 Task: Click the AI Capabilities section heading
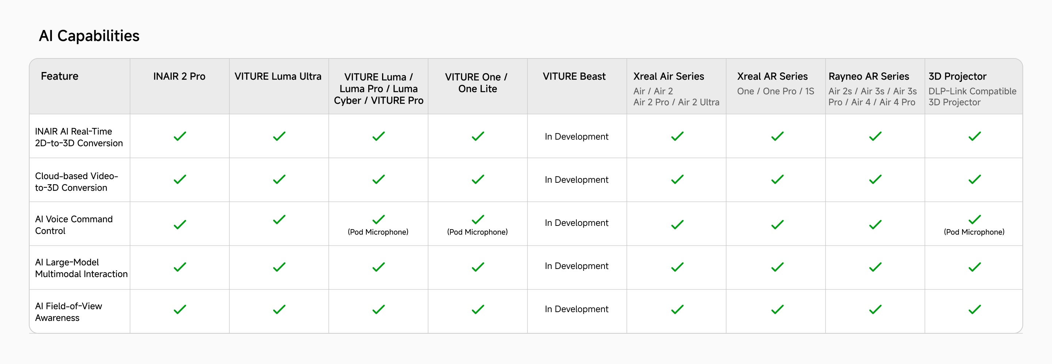pos(89,36)
